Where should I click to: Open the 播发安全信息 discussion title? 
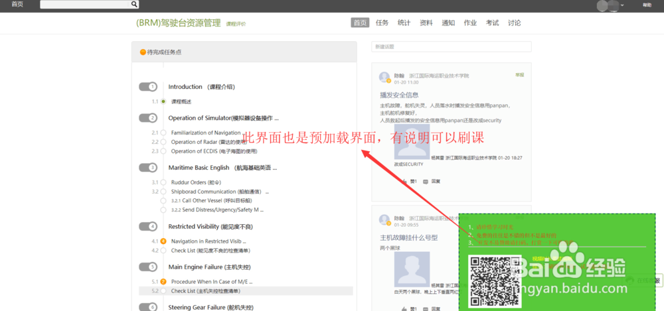click(399, 95)
